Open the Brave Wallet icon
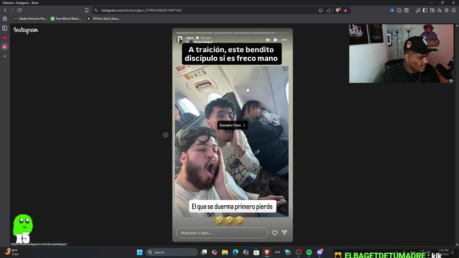 click(x=432, y=10)
